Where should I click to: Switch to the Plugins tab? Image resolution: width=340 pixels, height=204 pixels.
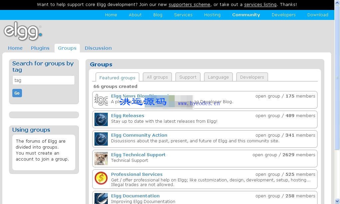click(40, 48)
